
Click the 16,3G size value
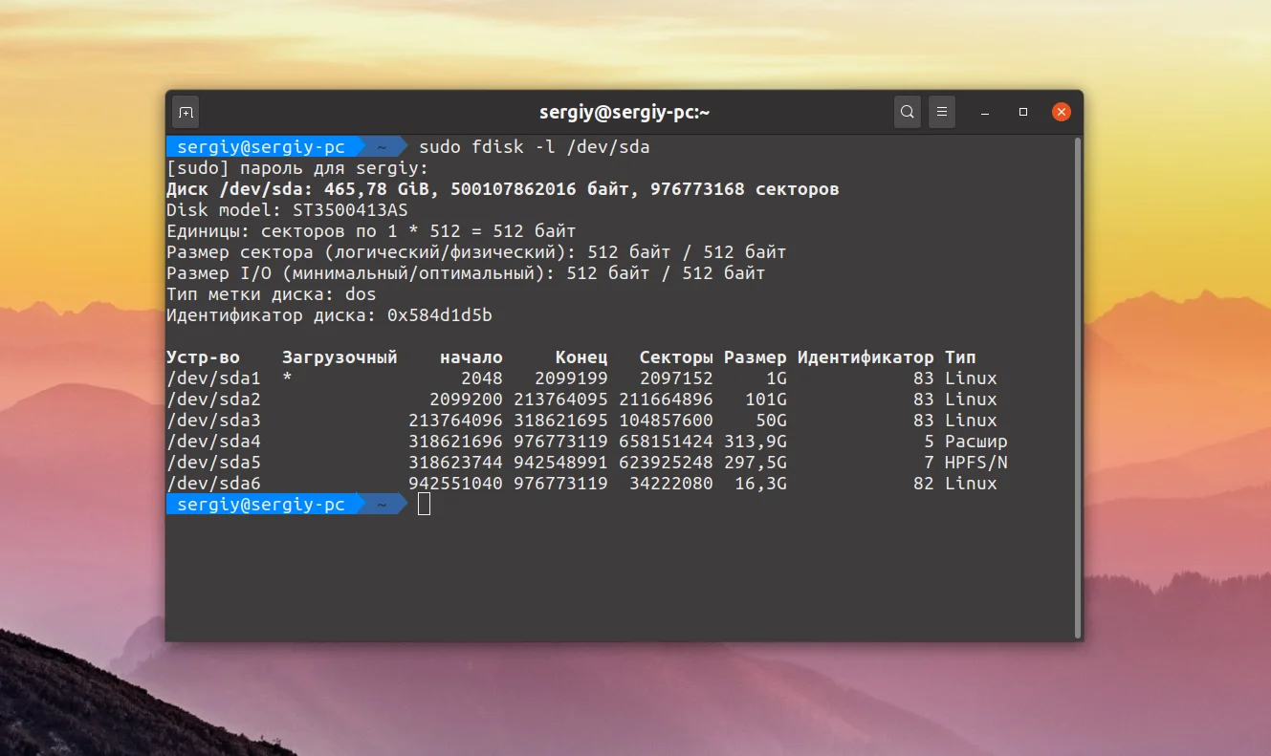761,484
